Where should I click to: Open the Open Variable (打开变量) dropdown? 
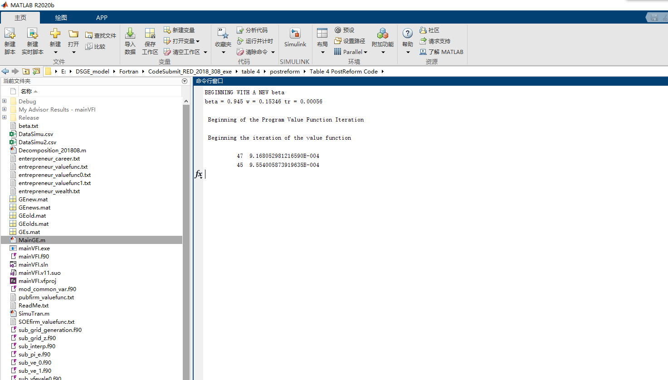[x=198, y=41]
